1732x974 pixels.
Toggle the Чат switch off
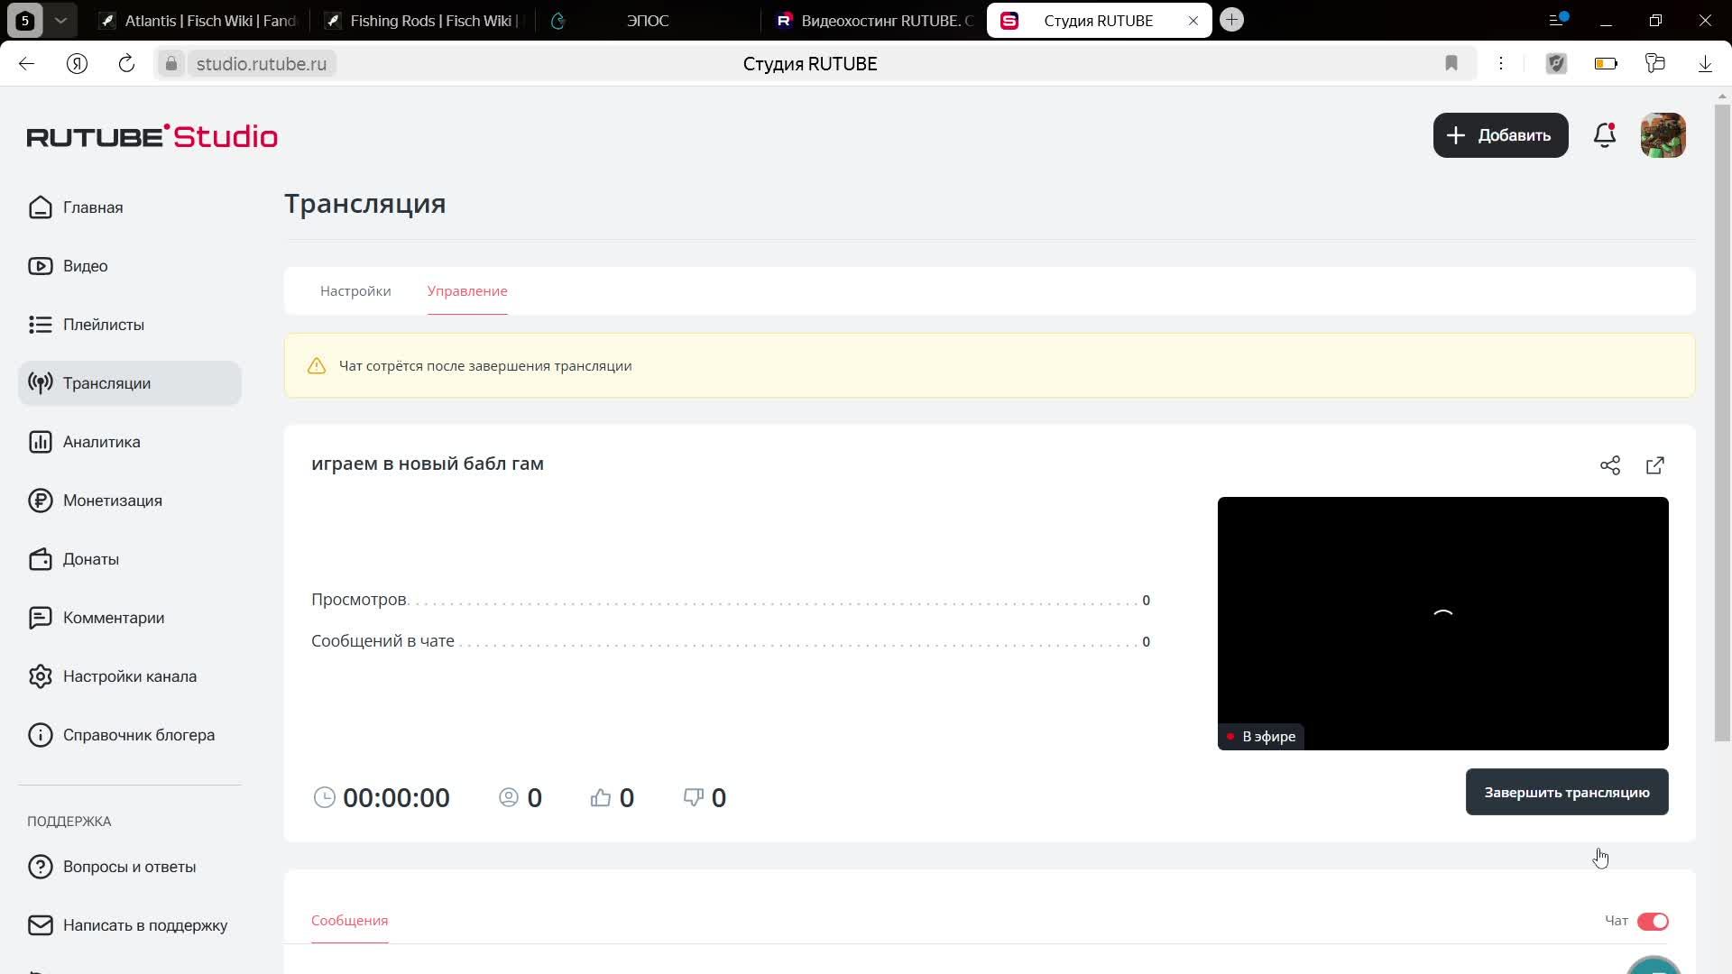point(1653,921)
